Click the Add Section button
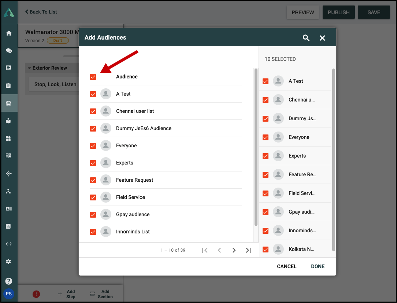Screen dimensions: 397x303 (101, 294)
